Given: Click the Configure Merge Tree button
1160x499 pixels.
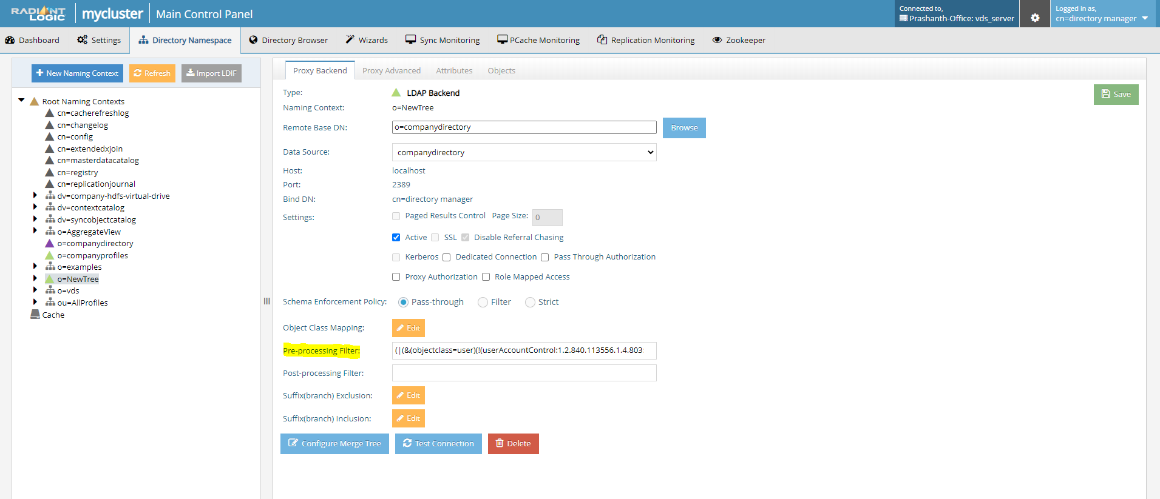Looking at the screenshot, I should point(334,444).
